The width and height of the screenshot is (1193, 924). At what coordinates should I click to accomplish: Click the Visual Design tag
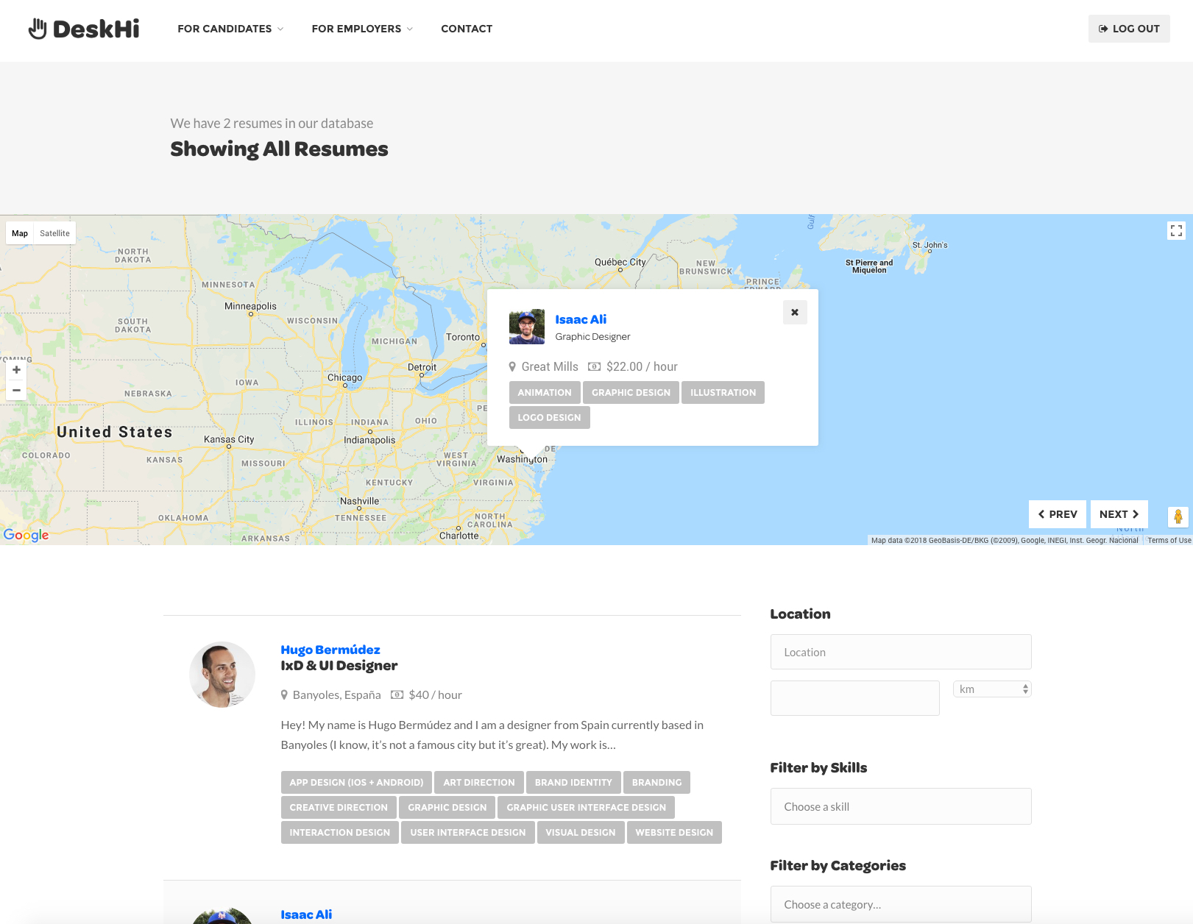(581, 833)
